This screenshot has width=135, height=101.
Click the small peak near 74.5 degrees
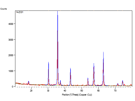point(122,83)
